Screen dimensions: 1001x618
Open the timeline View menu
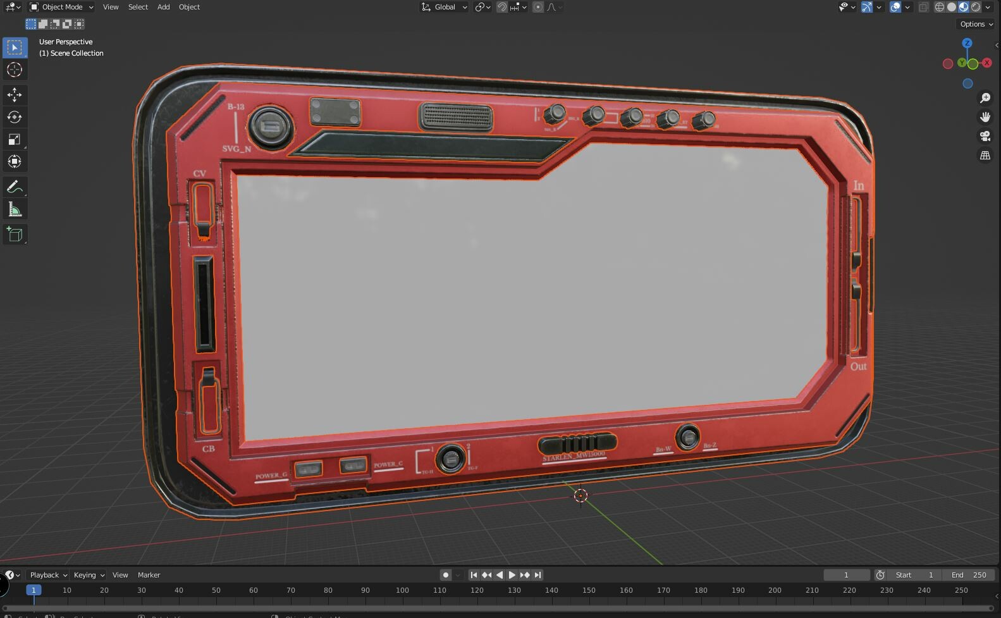[x=120, y=575]
